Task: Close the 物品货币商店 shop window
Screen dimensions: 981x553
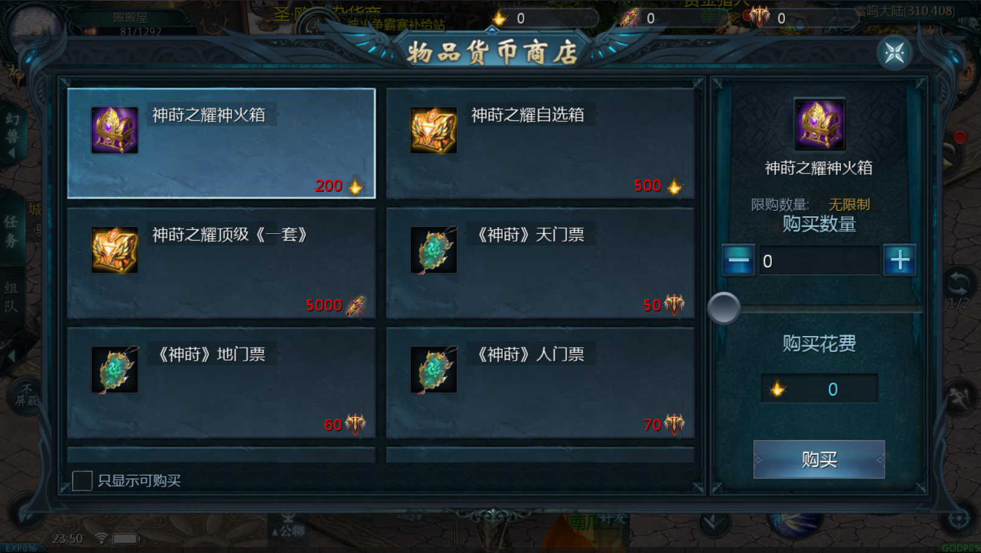Action: click(x=895, y=53)
